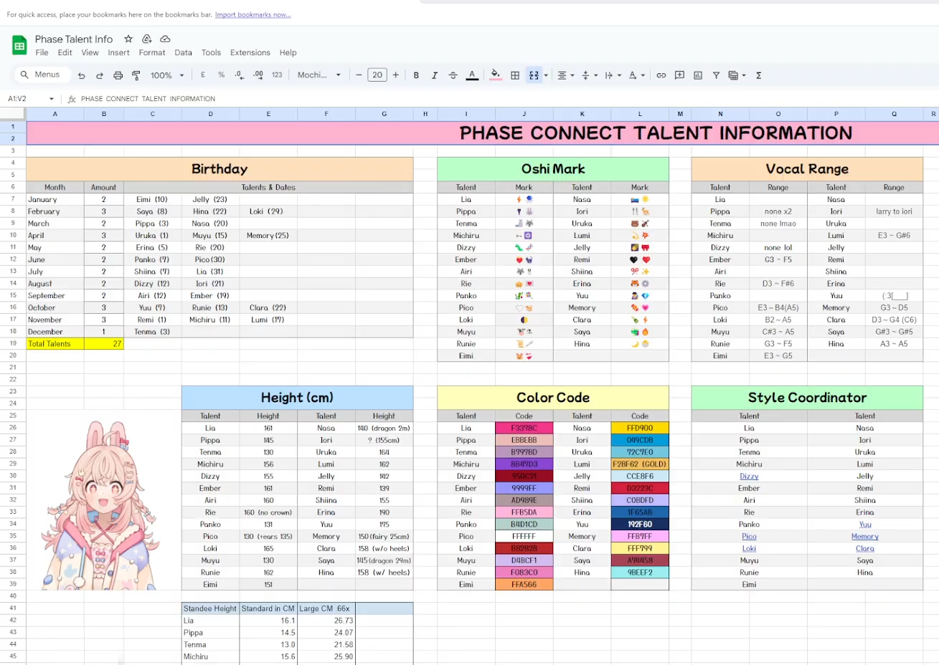Image resolution: width=939 pixels, height=665 pixels.
Task: Open the Pico style coordinator link
Action: point(749,536)
